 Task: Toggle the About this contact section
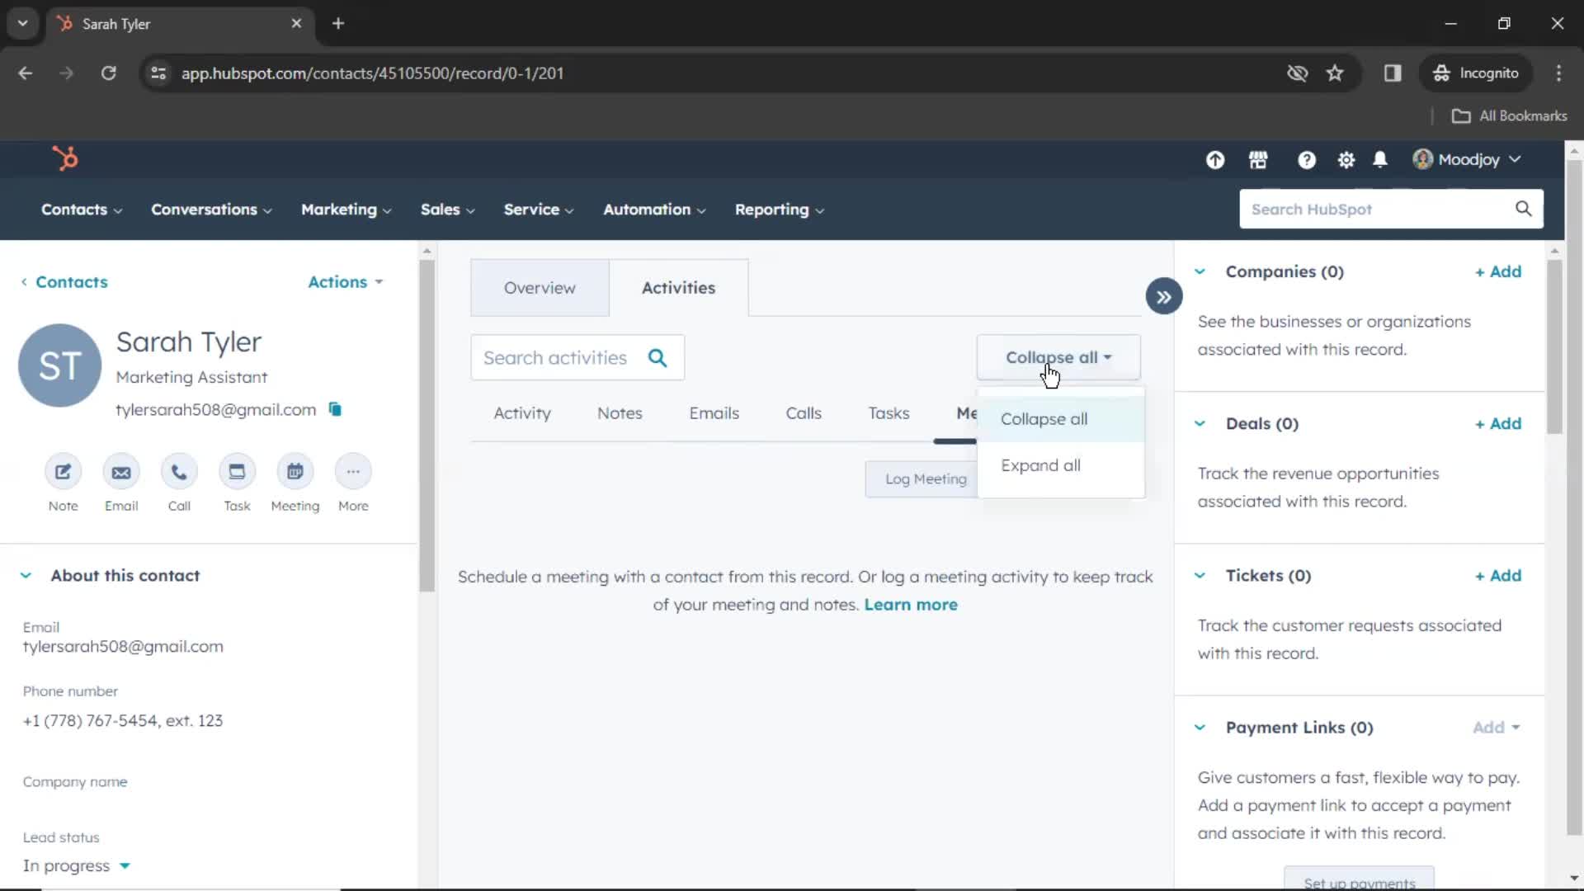(25, 574)
